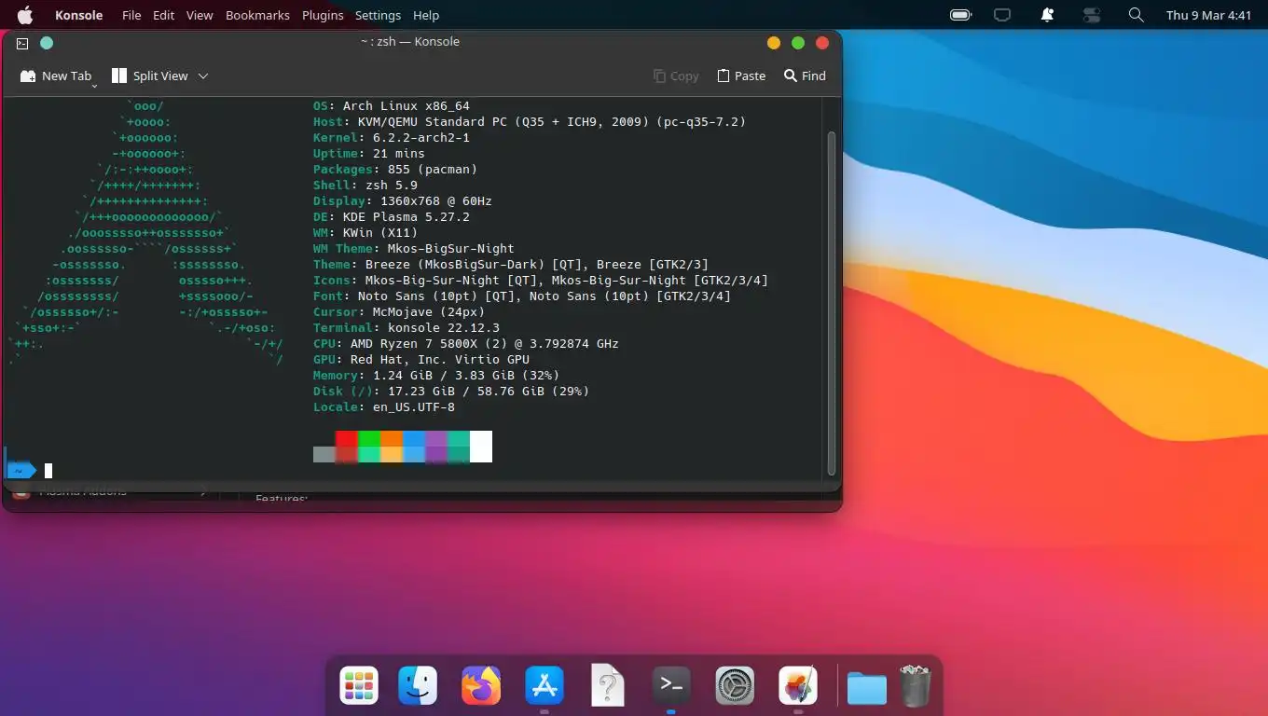Click the teal circle button in title bar

click(x=47, y=43)
